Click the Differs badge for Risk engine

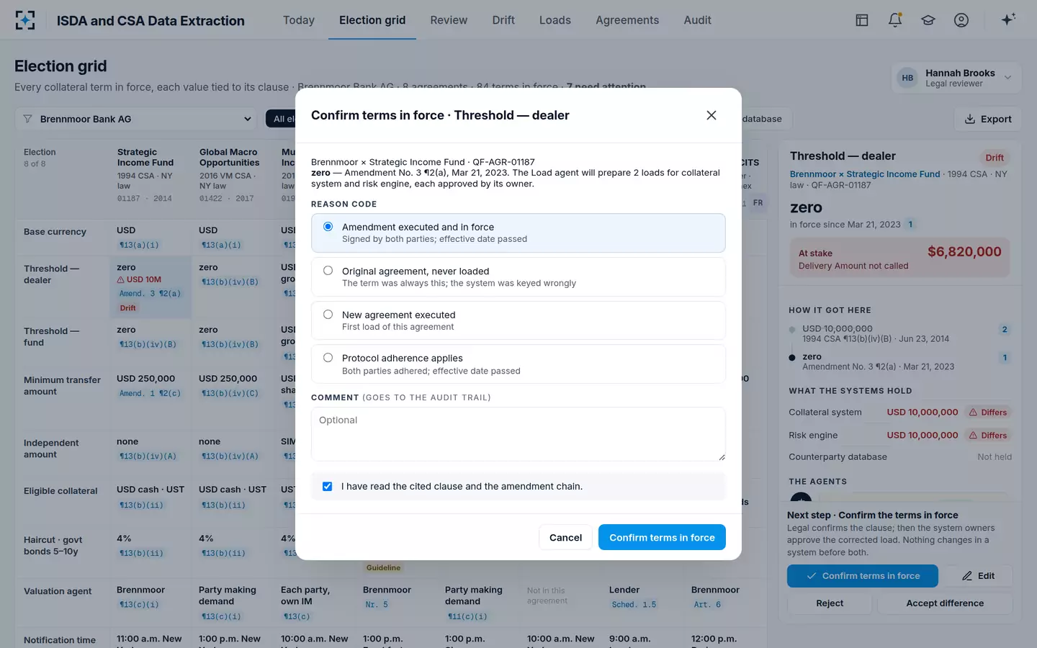[988, 436]
